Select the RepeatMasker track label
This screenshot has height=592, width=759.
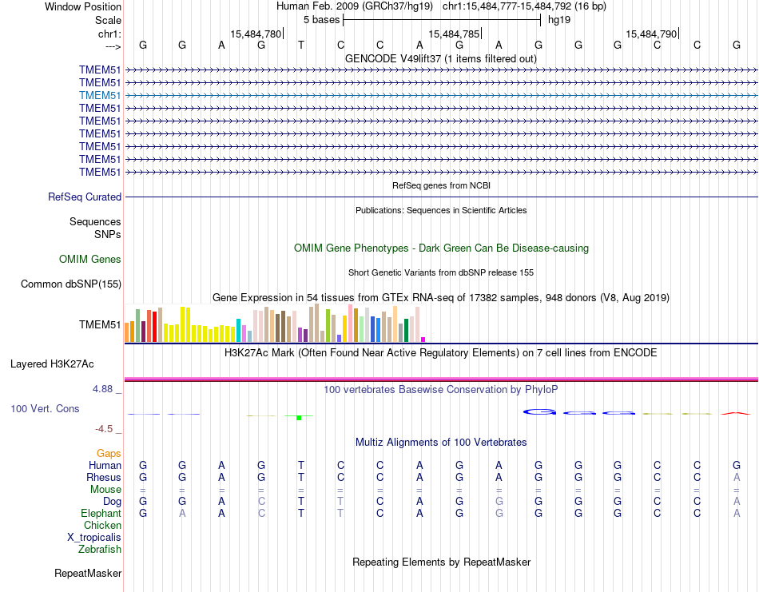click(88, 573)
